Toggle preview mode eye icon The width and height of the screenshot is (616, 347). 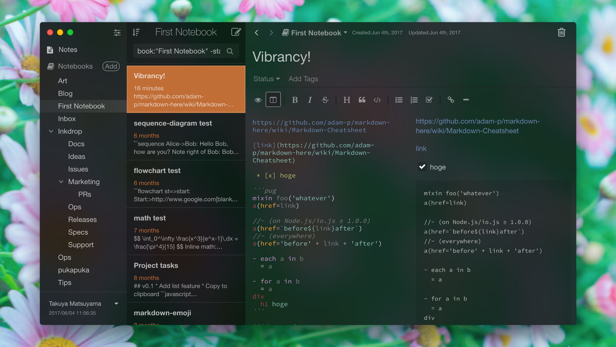[x=258, y=100]
